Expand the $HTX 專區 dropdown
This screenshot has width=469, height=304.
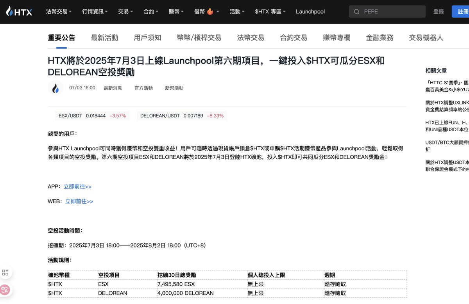tap(270, 12)
